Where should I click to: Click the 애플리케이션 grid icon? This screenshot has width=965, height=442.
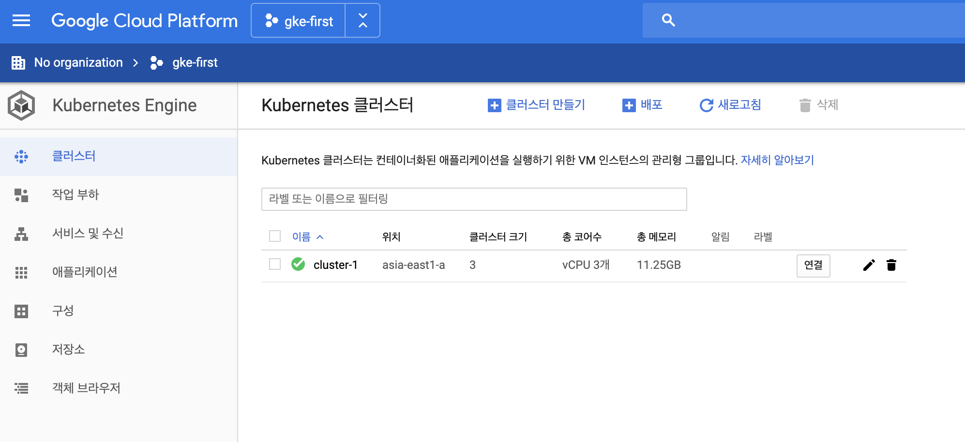[x=21, y=272]
